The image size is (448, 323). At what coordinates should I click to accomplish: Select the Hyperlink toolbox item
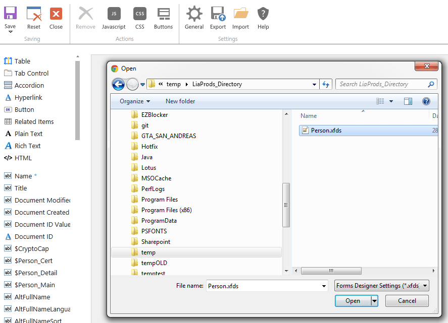(x=23, y=97)
